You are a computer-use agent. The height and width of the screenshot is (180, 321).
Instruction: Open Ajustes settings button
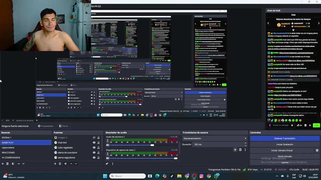pos(285,162)
